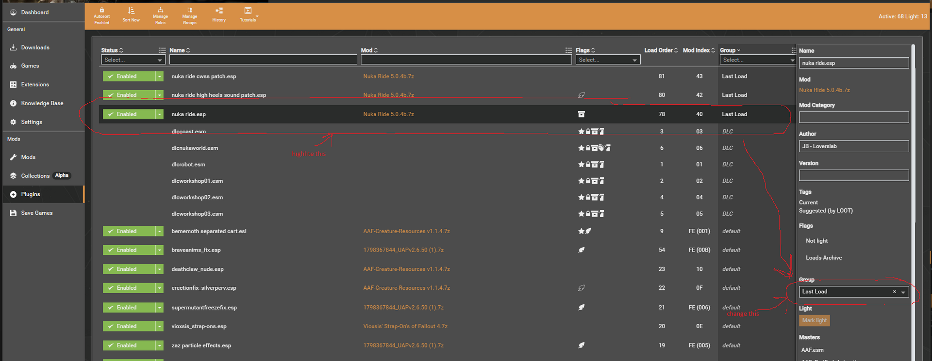Click the flag icons for dlcnukaworld.esm
Screen dimensions: 932x361
594,148
